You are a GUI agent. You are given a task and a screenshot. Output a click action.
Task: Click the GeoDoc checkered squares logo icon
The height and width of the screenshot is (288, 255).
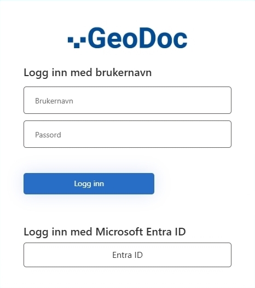77,42
